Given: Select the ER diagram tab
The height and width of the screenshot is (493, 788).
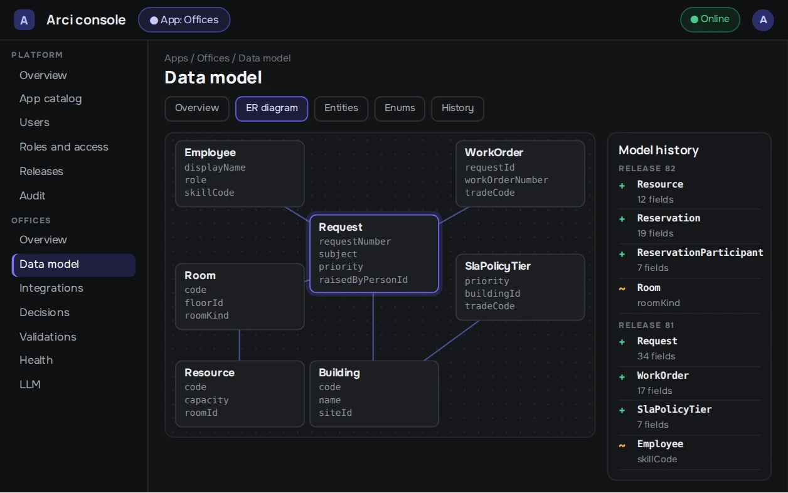Looking at the screenshot, I should [x=272, y=109].
